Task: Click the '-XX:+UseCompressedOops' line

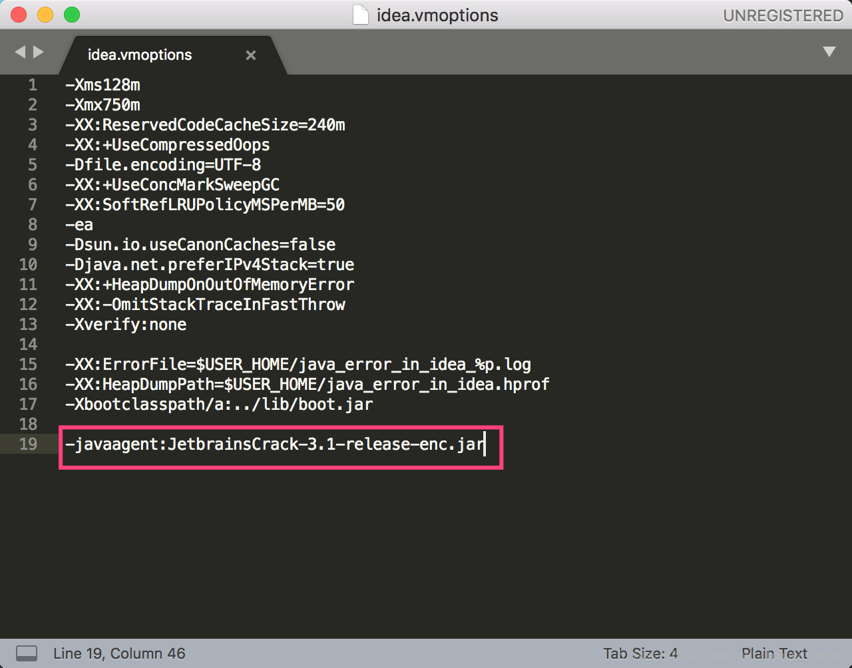Action: coord(168,145)
